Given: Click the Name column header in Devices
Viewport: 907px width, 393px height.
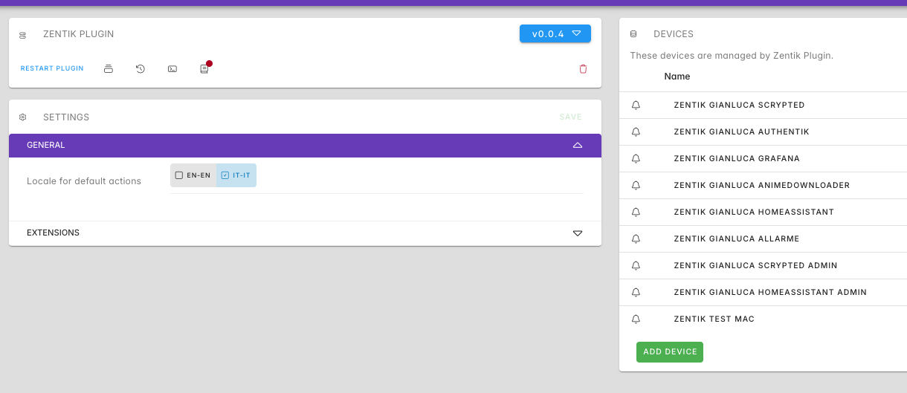Looking at the screenshot, I should [677, 77].
